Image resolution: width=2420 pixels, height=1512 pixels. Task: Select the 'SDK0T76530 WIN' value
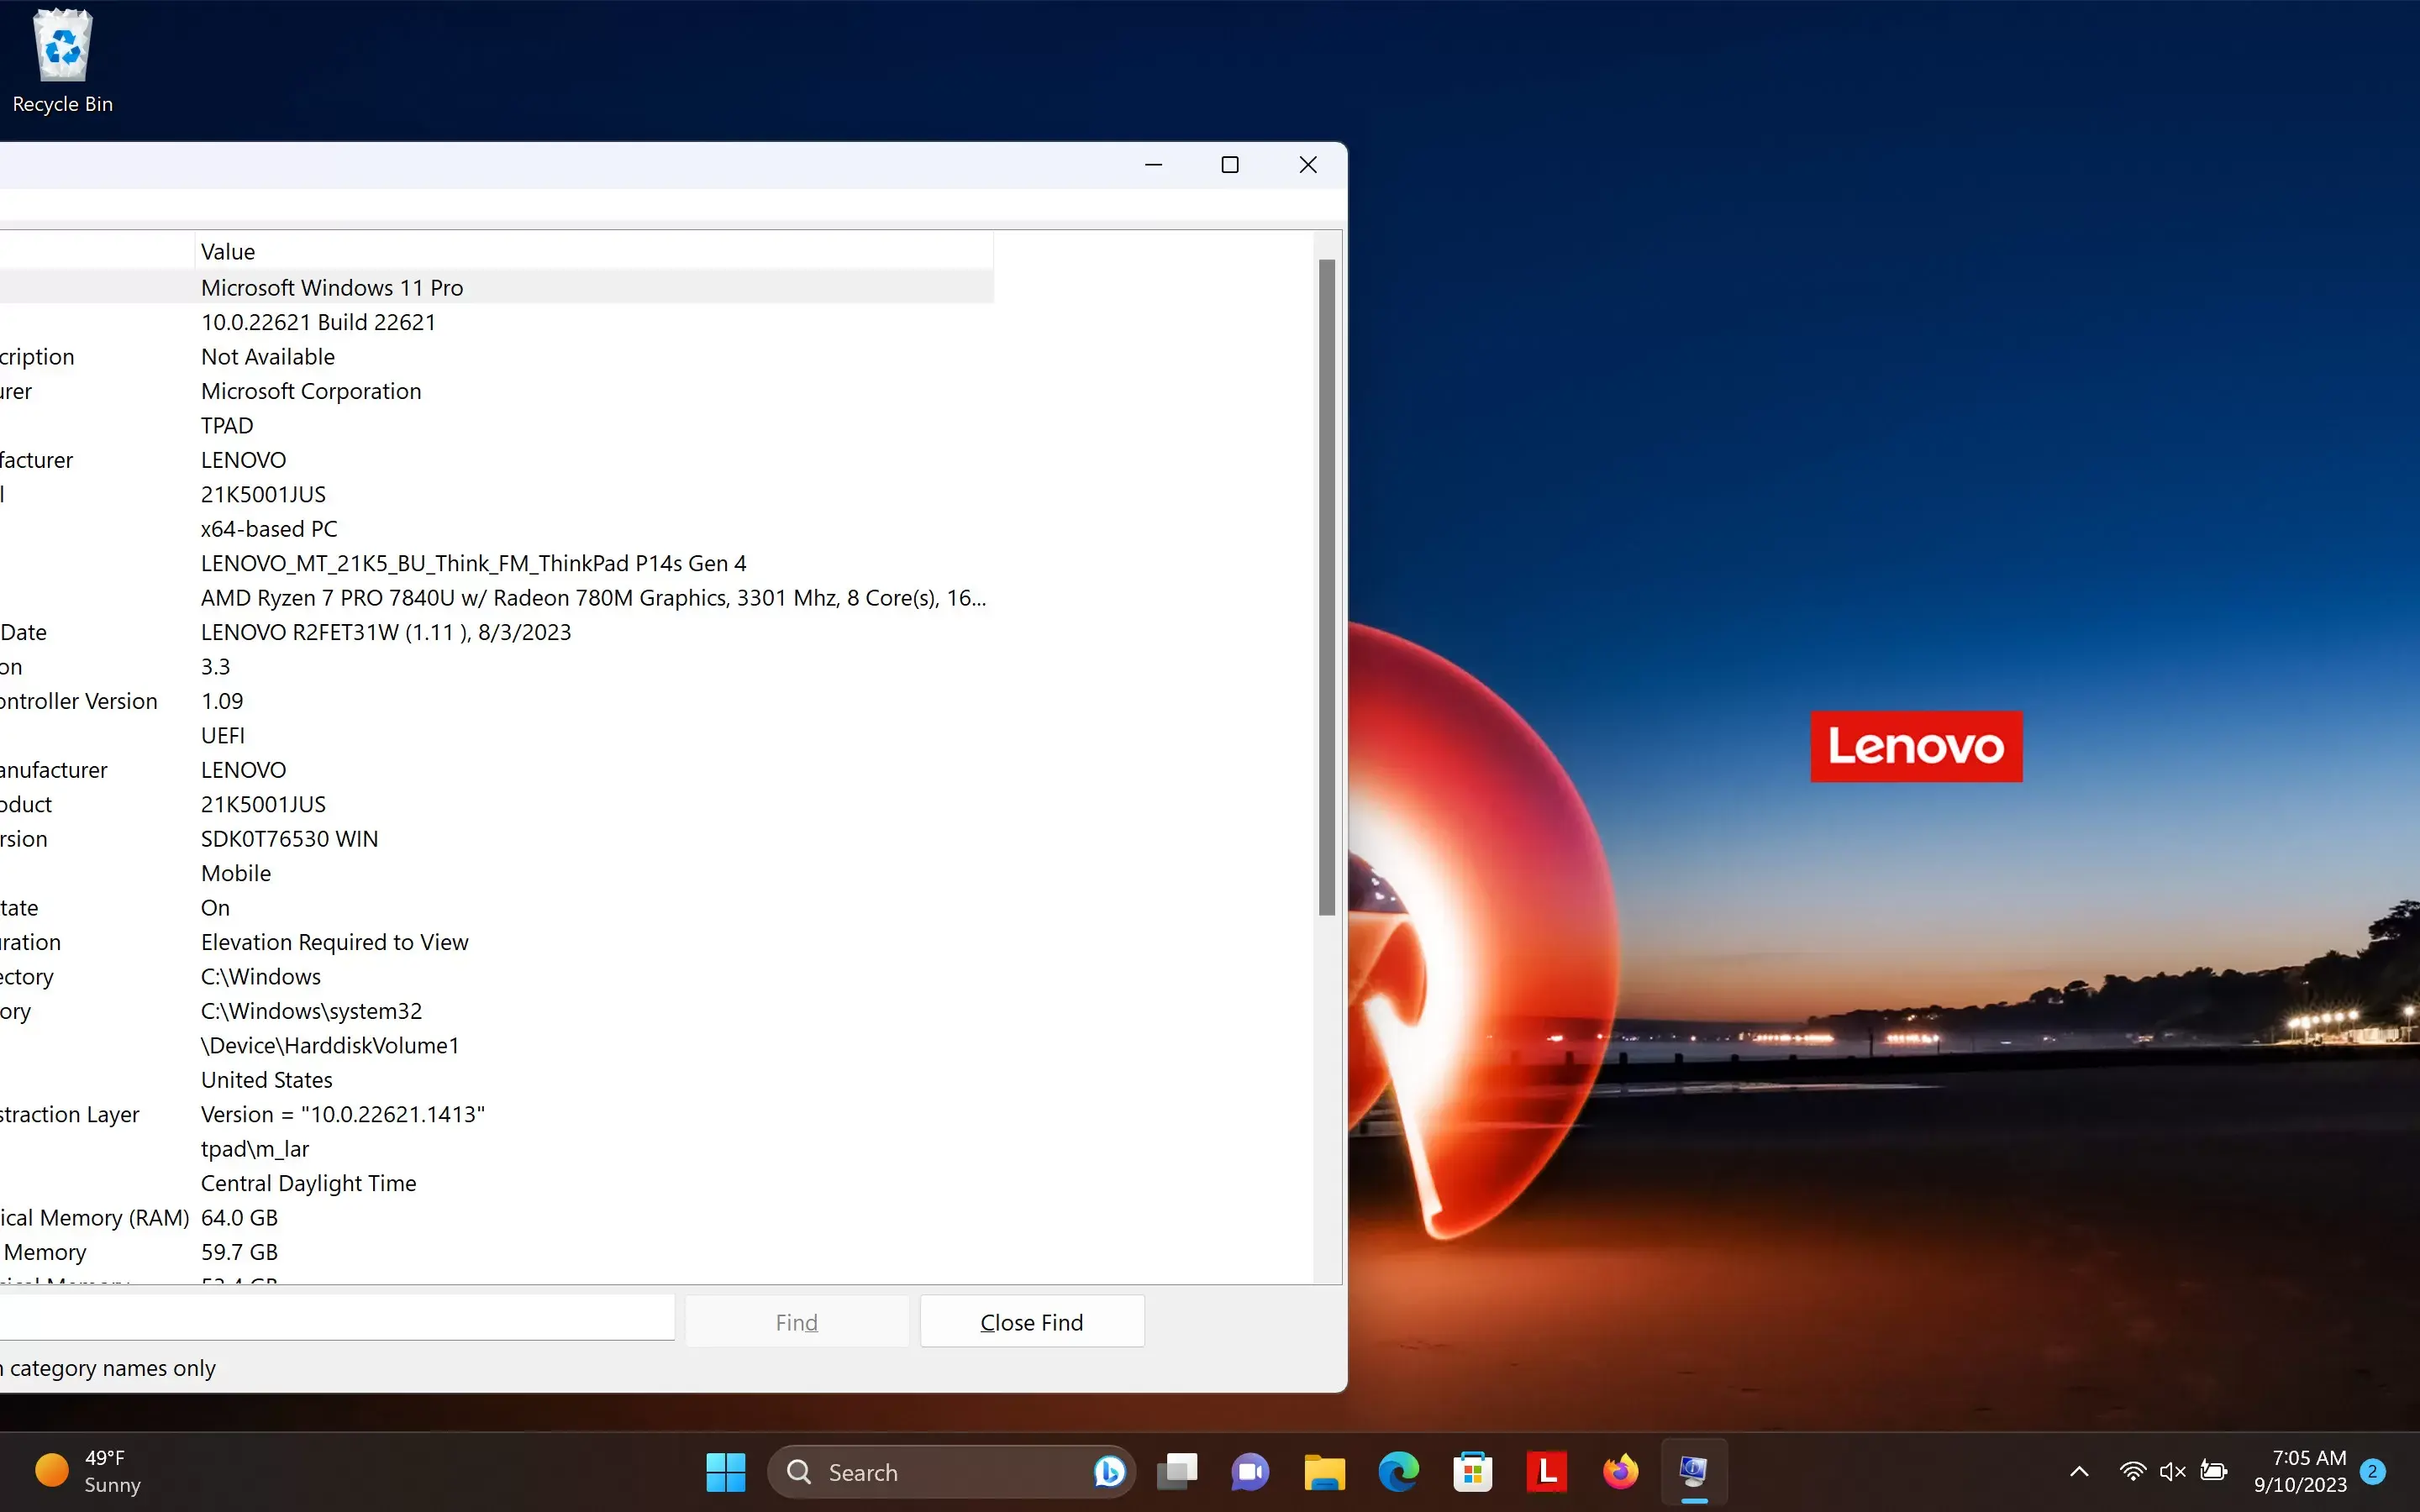click(x=290, y=838)
